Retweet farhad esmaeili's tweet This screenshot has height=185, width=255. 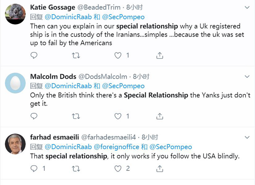coord(76,169)
